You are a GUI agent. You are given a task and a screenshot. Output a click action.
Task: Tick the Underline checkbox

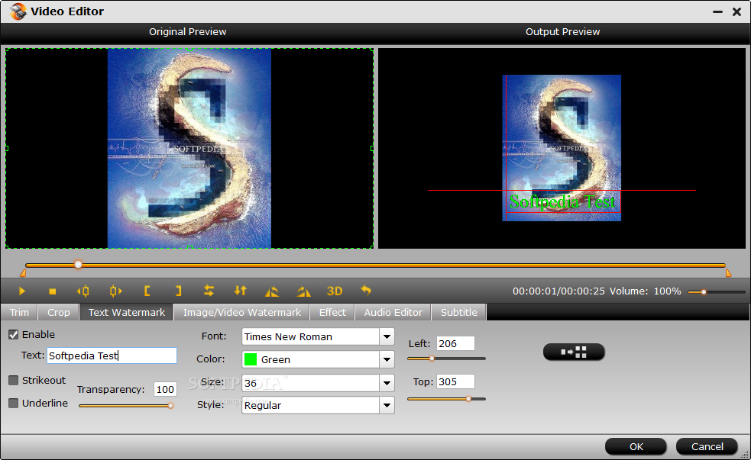14,403
